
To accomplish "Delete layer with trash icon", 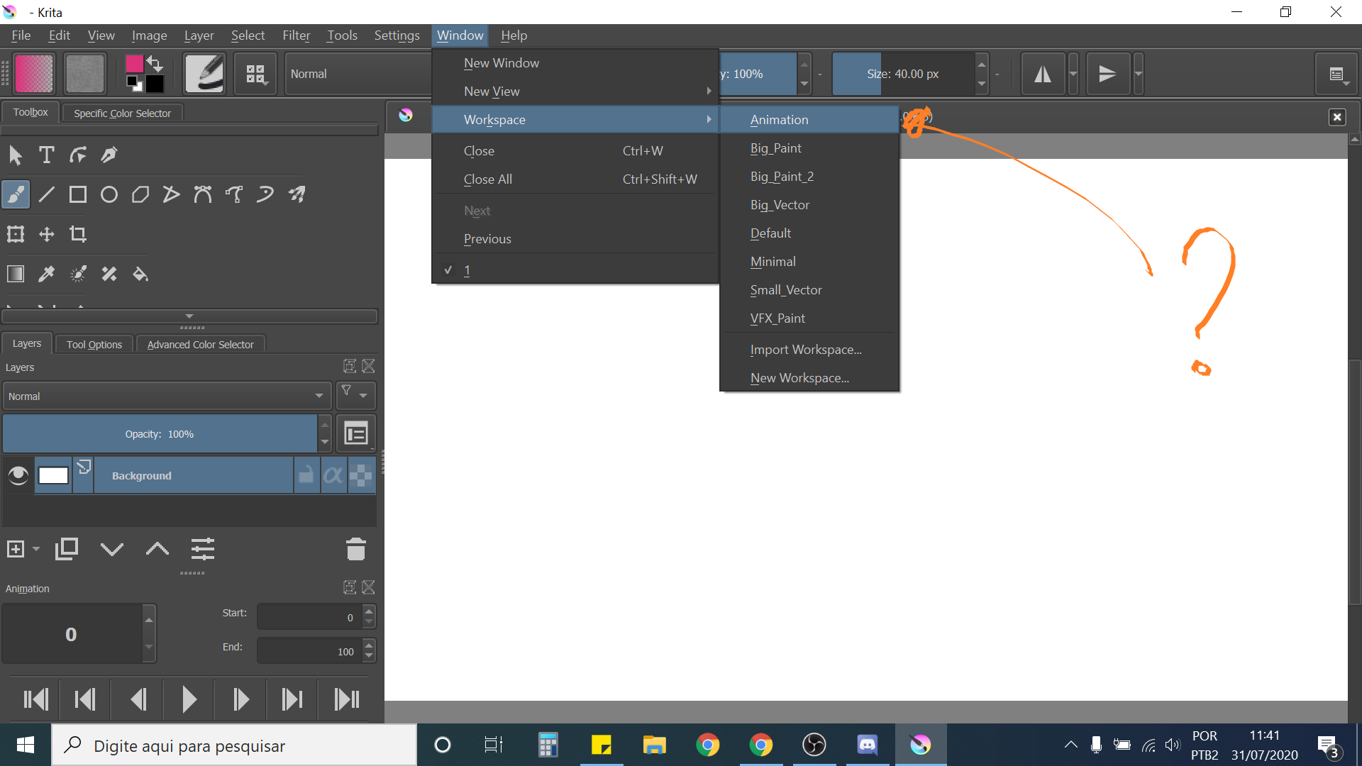I will [x=355, y=549].
